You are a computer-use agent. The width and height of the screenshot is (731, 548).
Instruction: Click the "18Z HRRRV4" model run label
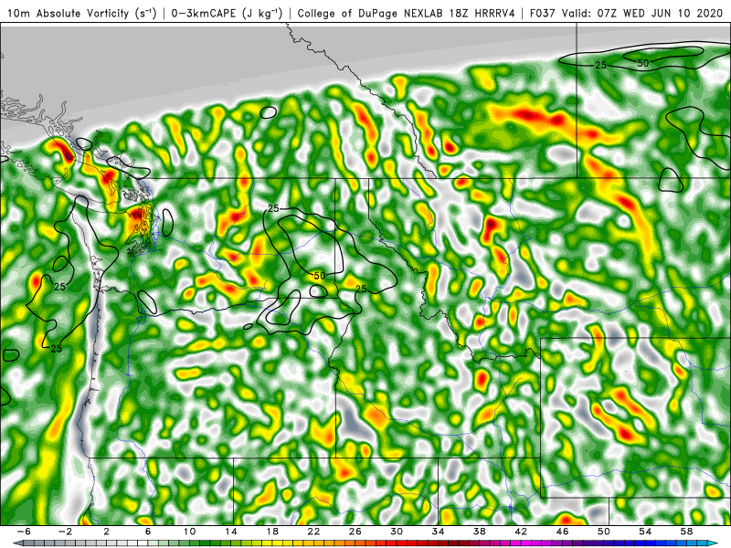pyautogui.click(x=482, y=13)
